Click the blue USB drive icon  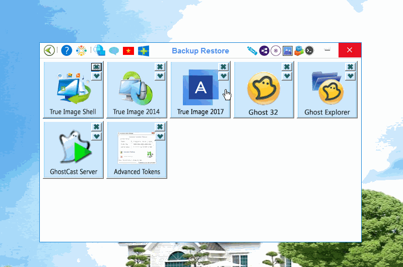[252, 50]
